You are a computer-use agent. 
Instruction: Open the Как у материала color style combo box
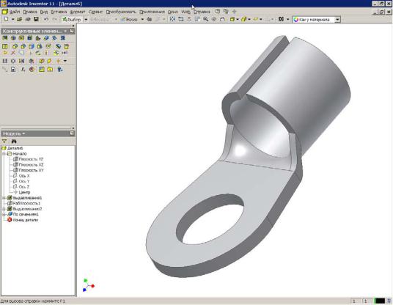pos(317,20)
